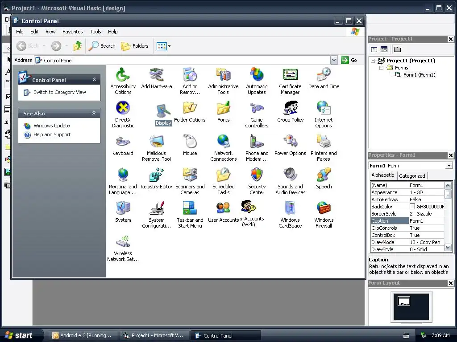Screen dimensions: 457x342
Task: Click the BackColor color swatch
Action: [x=412, y=207]
